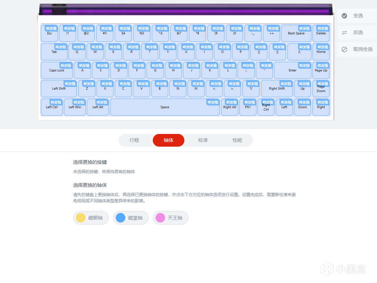This screenshot has height=283, width=377.
Task: Click the deselect-all circle-slash icon
Action: click(x=344, y=49)
